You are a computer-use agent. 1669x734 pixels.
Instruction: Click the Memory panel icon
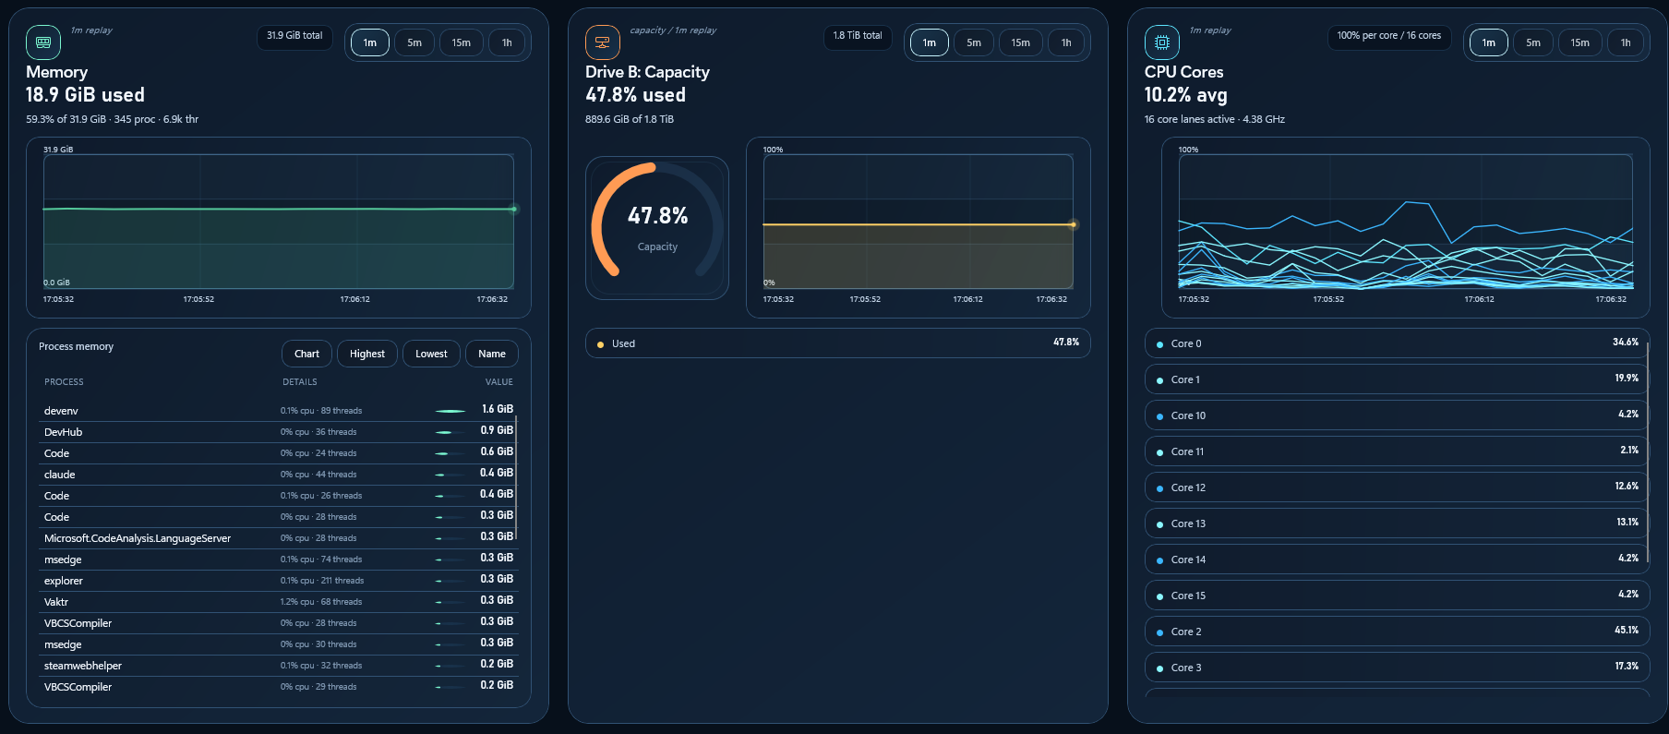pyautogui.click(x=42, y=42)
